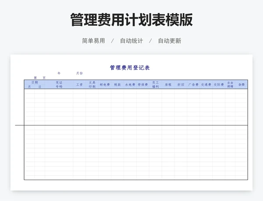Viewport: 263px width, 201px height.
Task: Click the 交际费 column header
Action: tap(219, 84)
